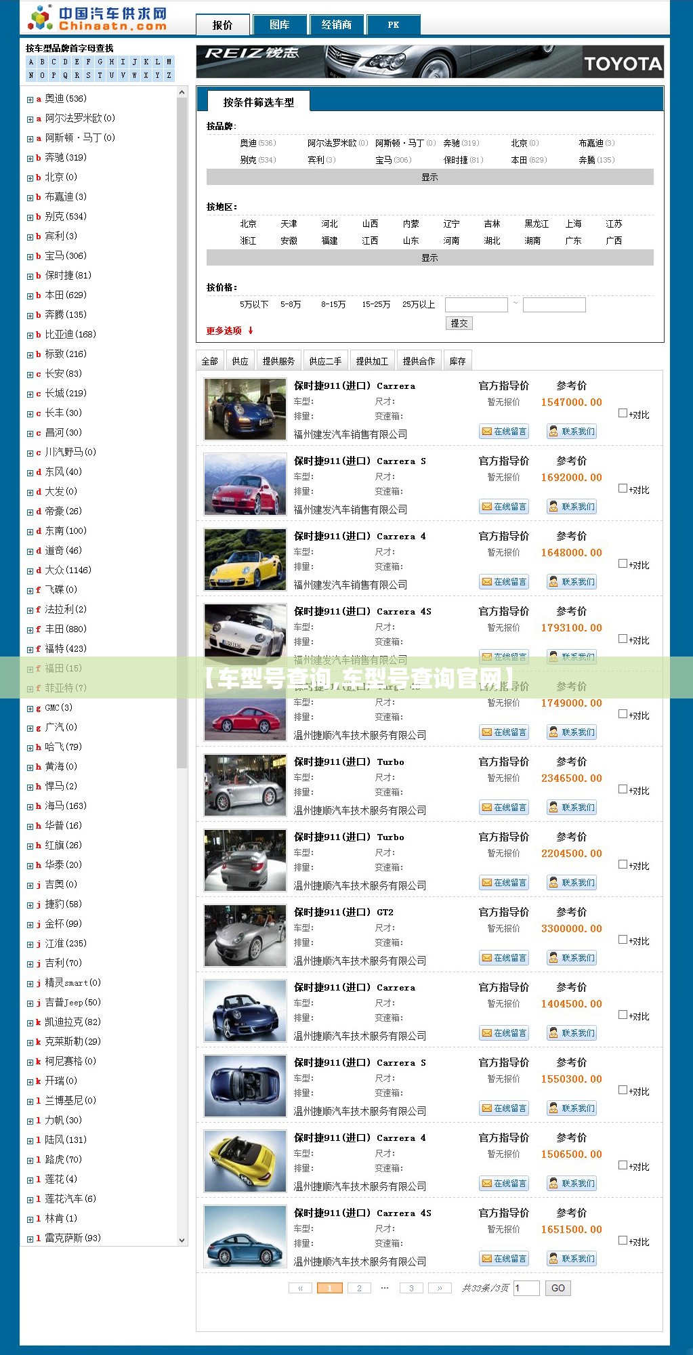The image size is (693, 1355).
Task: Select letter N in brand index
Action: (31, 75)
